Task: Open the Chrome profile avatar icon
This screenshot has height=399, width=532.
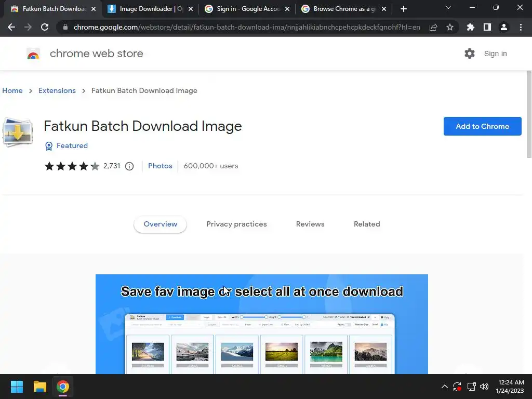Action: tap(504, 27)
